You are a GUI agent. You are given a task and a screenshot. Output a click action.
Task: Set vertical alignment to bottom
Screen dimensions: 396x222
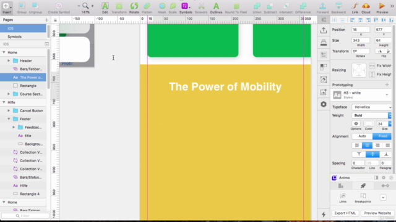pos(385,154)
